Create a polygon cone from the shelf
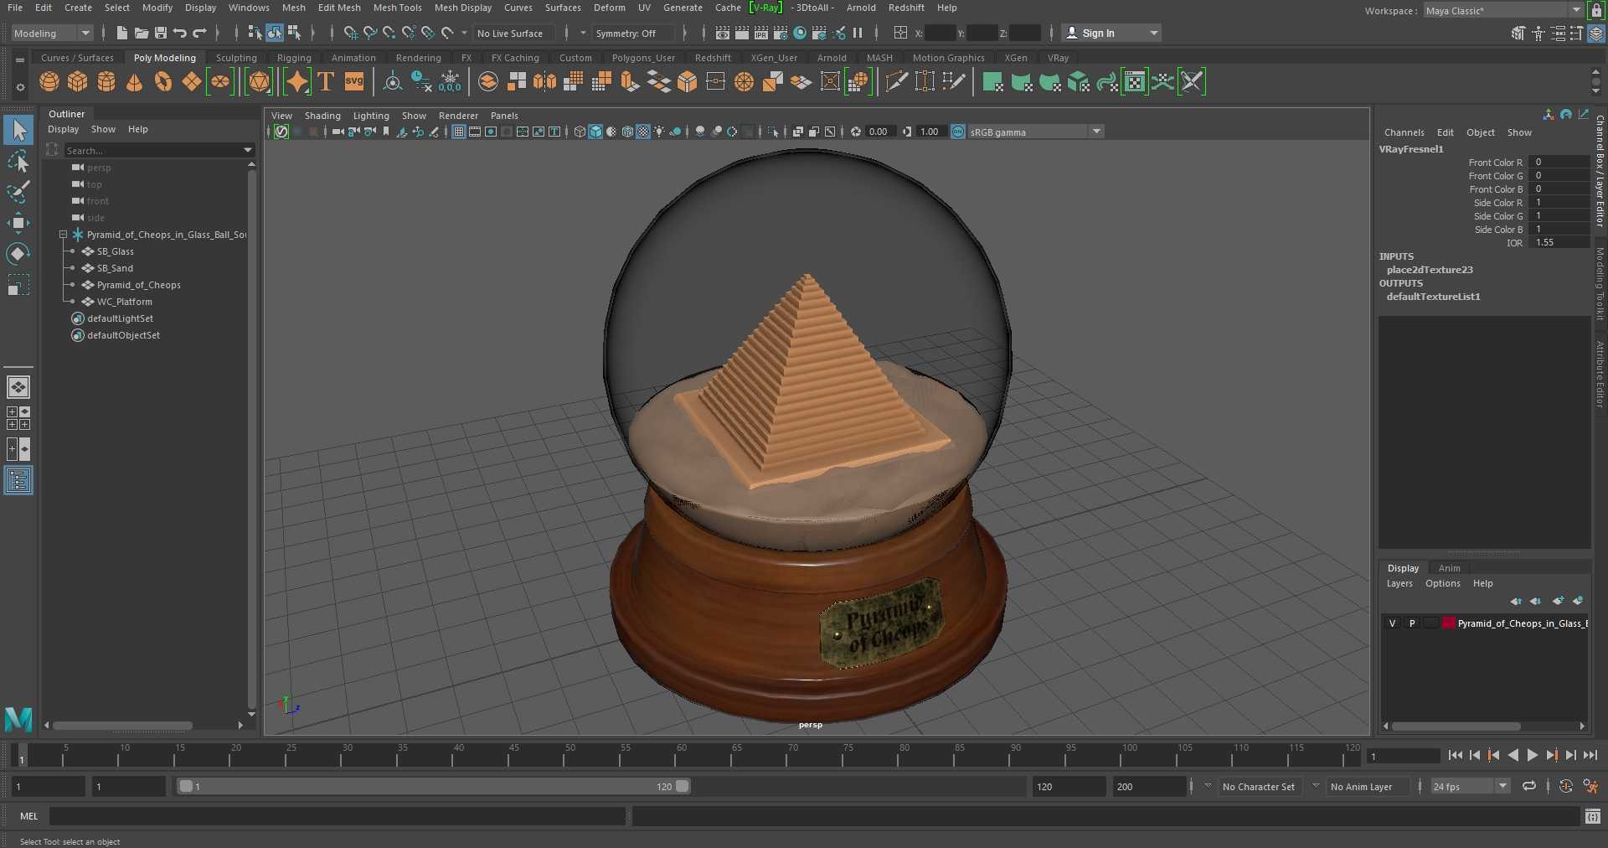This screenshot has width=1608, height=848. [134, 82]
